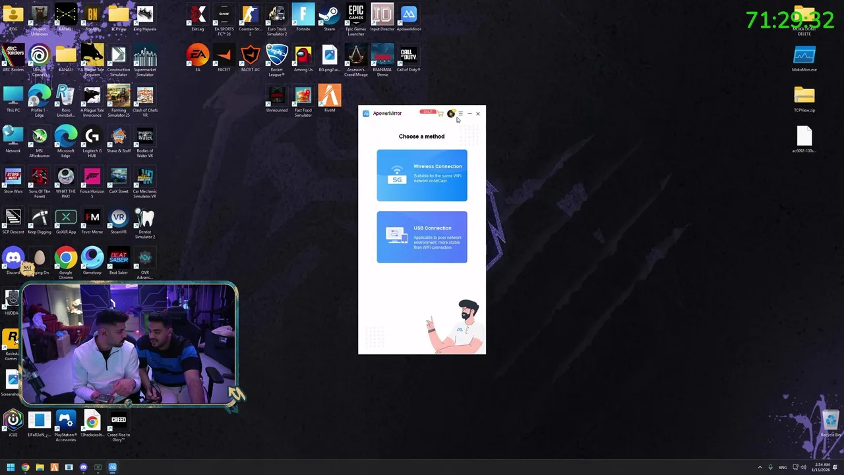The width and height of the screenshot is (844, 475).
Task: Select the Forza Horizon 5 icon
Action: click(x=92, y=183)
